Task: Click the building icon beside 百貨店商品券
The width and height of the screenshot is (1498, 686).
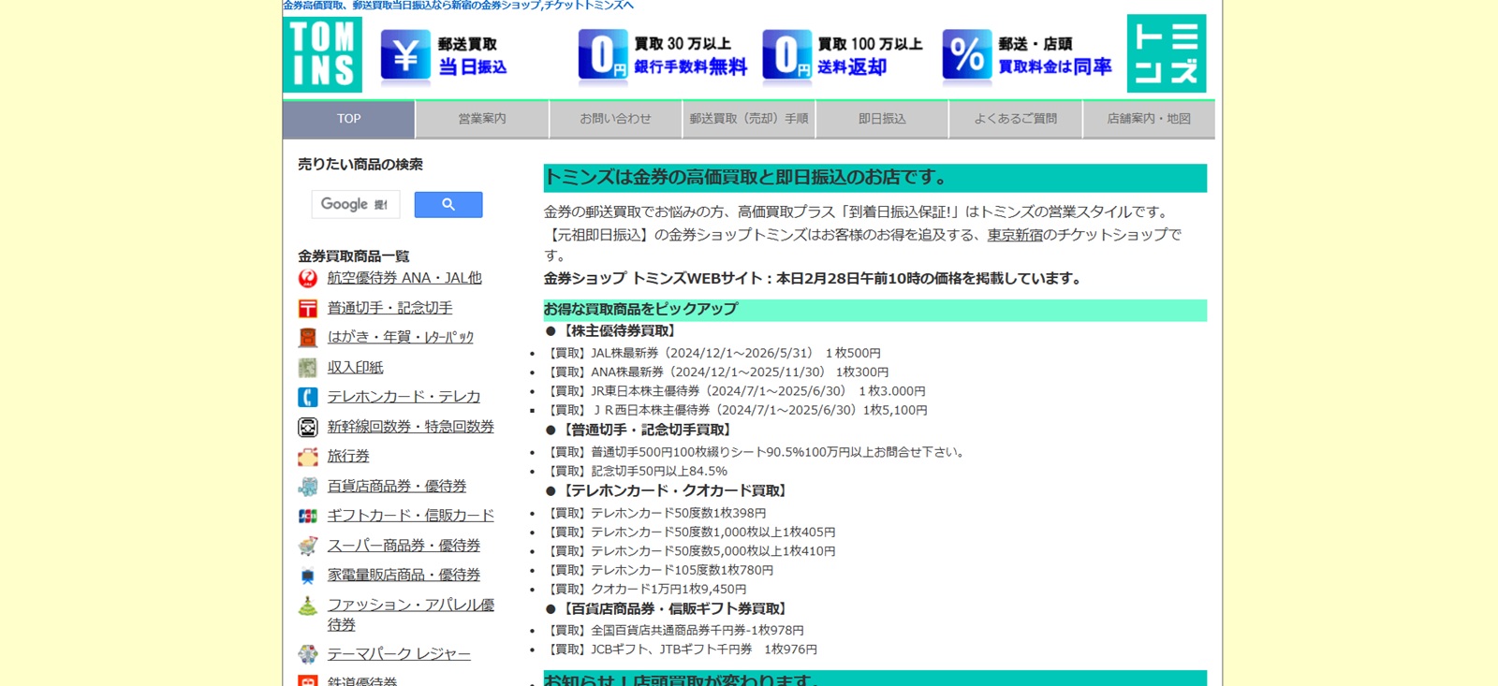Action: coord(307,487)
